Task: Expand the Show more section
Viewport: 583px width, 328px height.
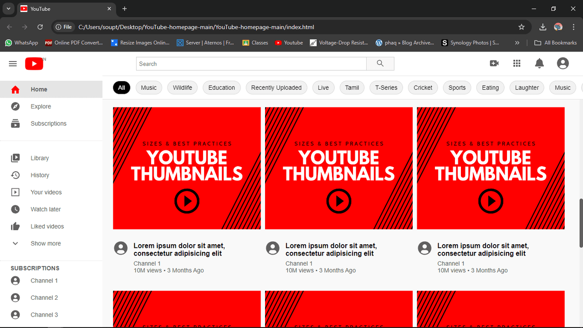Action: [45, 244]
